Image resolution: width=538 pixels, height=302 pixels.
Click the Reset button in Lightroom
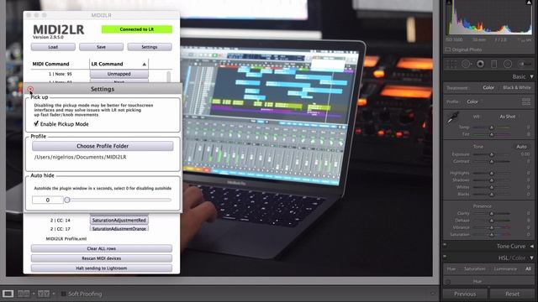click(512, 294)
